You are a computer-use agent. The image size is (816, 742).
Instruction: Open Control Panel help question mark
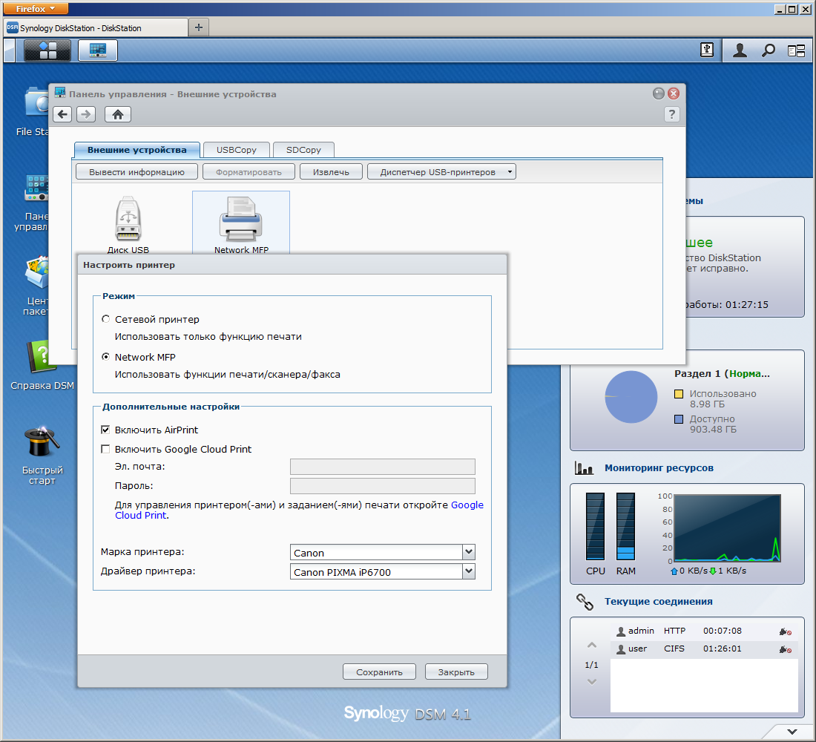pyautogui.click(x=672, y=114)
